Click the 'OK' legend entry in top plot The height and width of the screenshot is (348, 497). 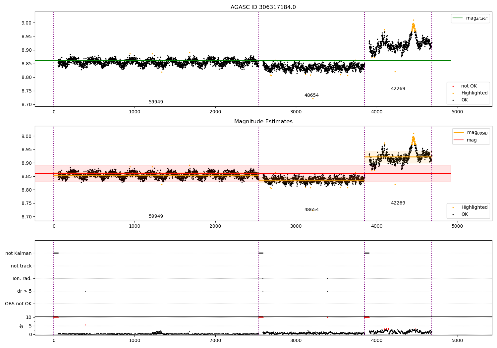465,100
